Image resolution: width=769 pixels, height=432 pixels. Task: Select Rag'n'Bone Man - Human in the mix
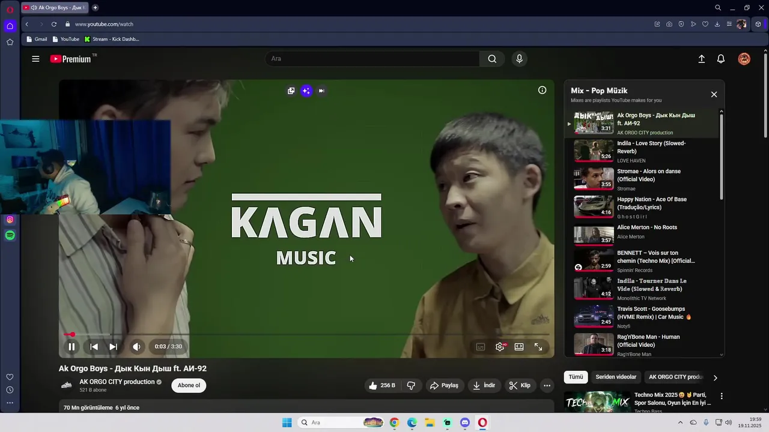click(x=643, y=345)
